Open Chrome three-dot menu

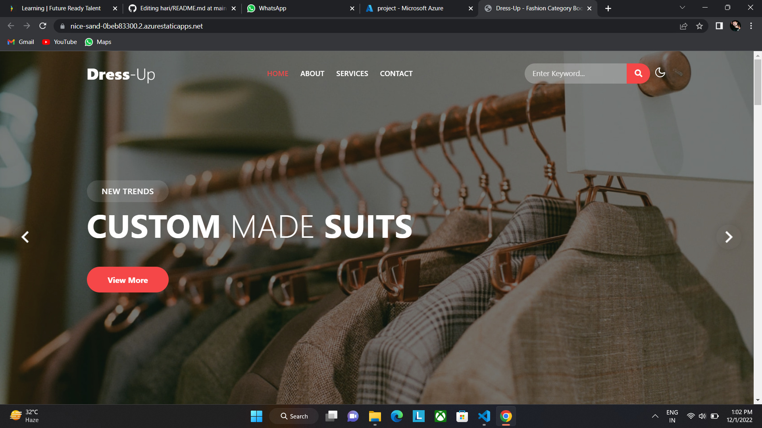point(751,26)
